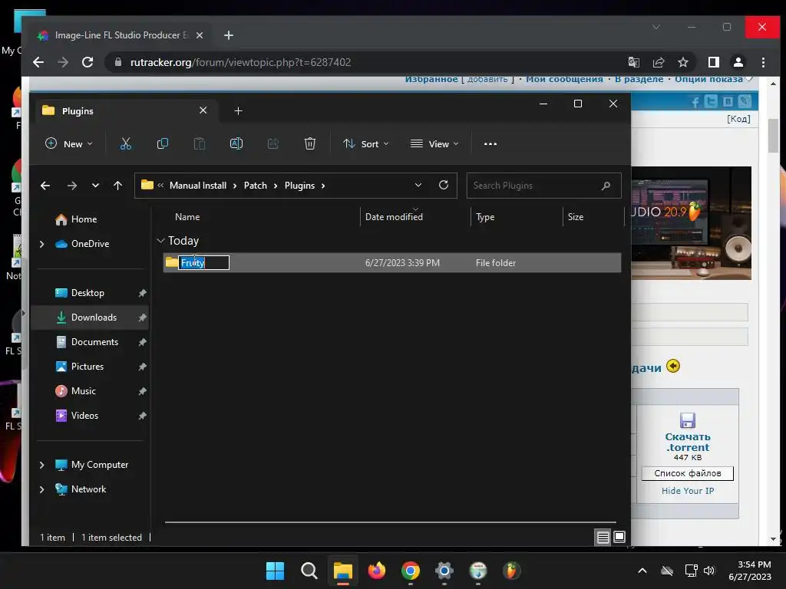Go up one folder level in Explorer
The image size is (786, 589).
tap(117, 186)
